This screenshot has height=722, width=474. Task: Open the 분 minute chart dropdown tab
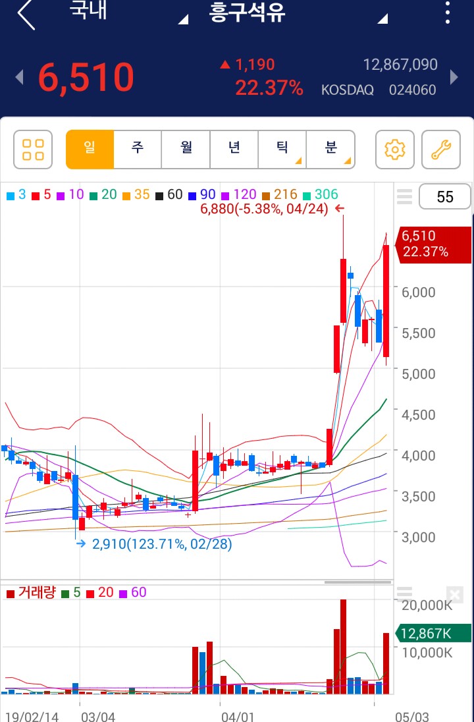pos(331,150)
